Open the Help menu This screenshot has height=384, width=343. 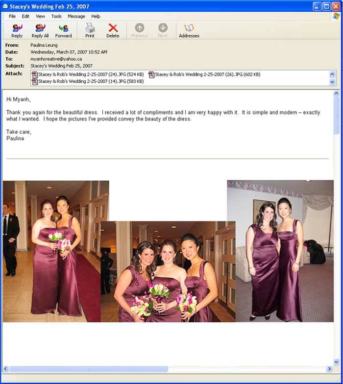96,17
